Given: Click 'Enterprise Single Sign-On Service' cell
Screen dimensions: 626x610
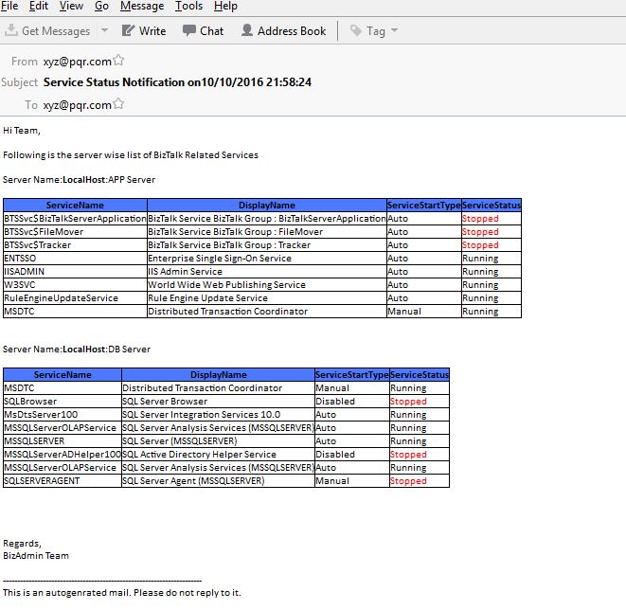Looking at the screenshot, I should click(x=267, y=259).
